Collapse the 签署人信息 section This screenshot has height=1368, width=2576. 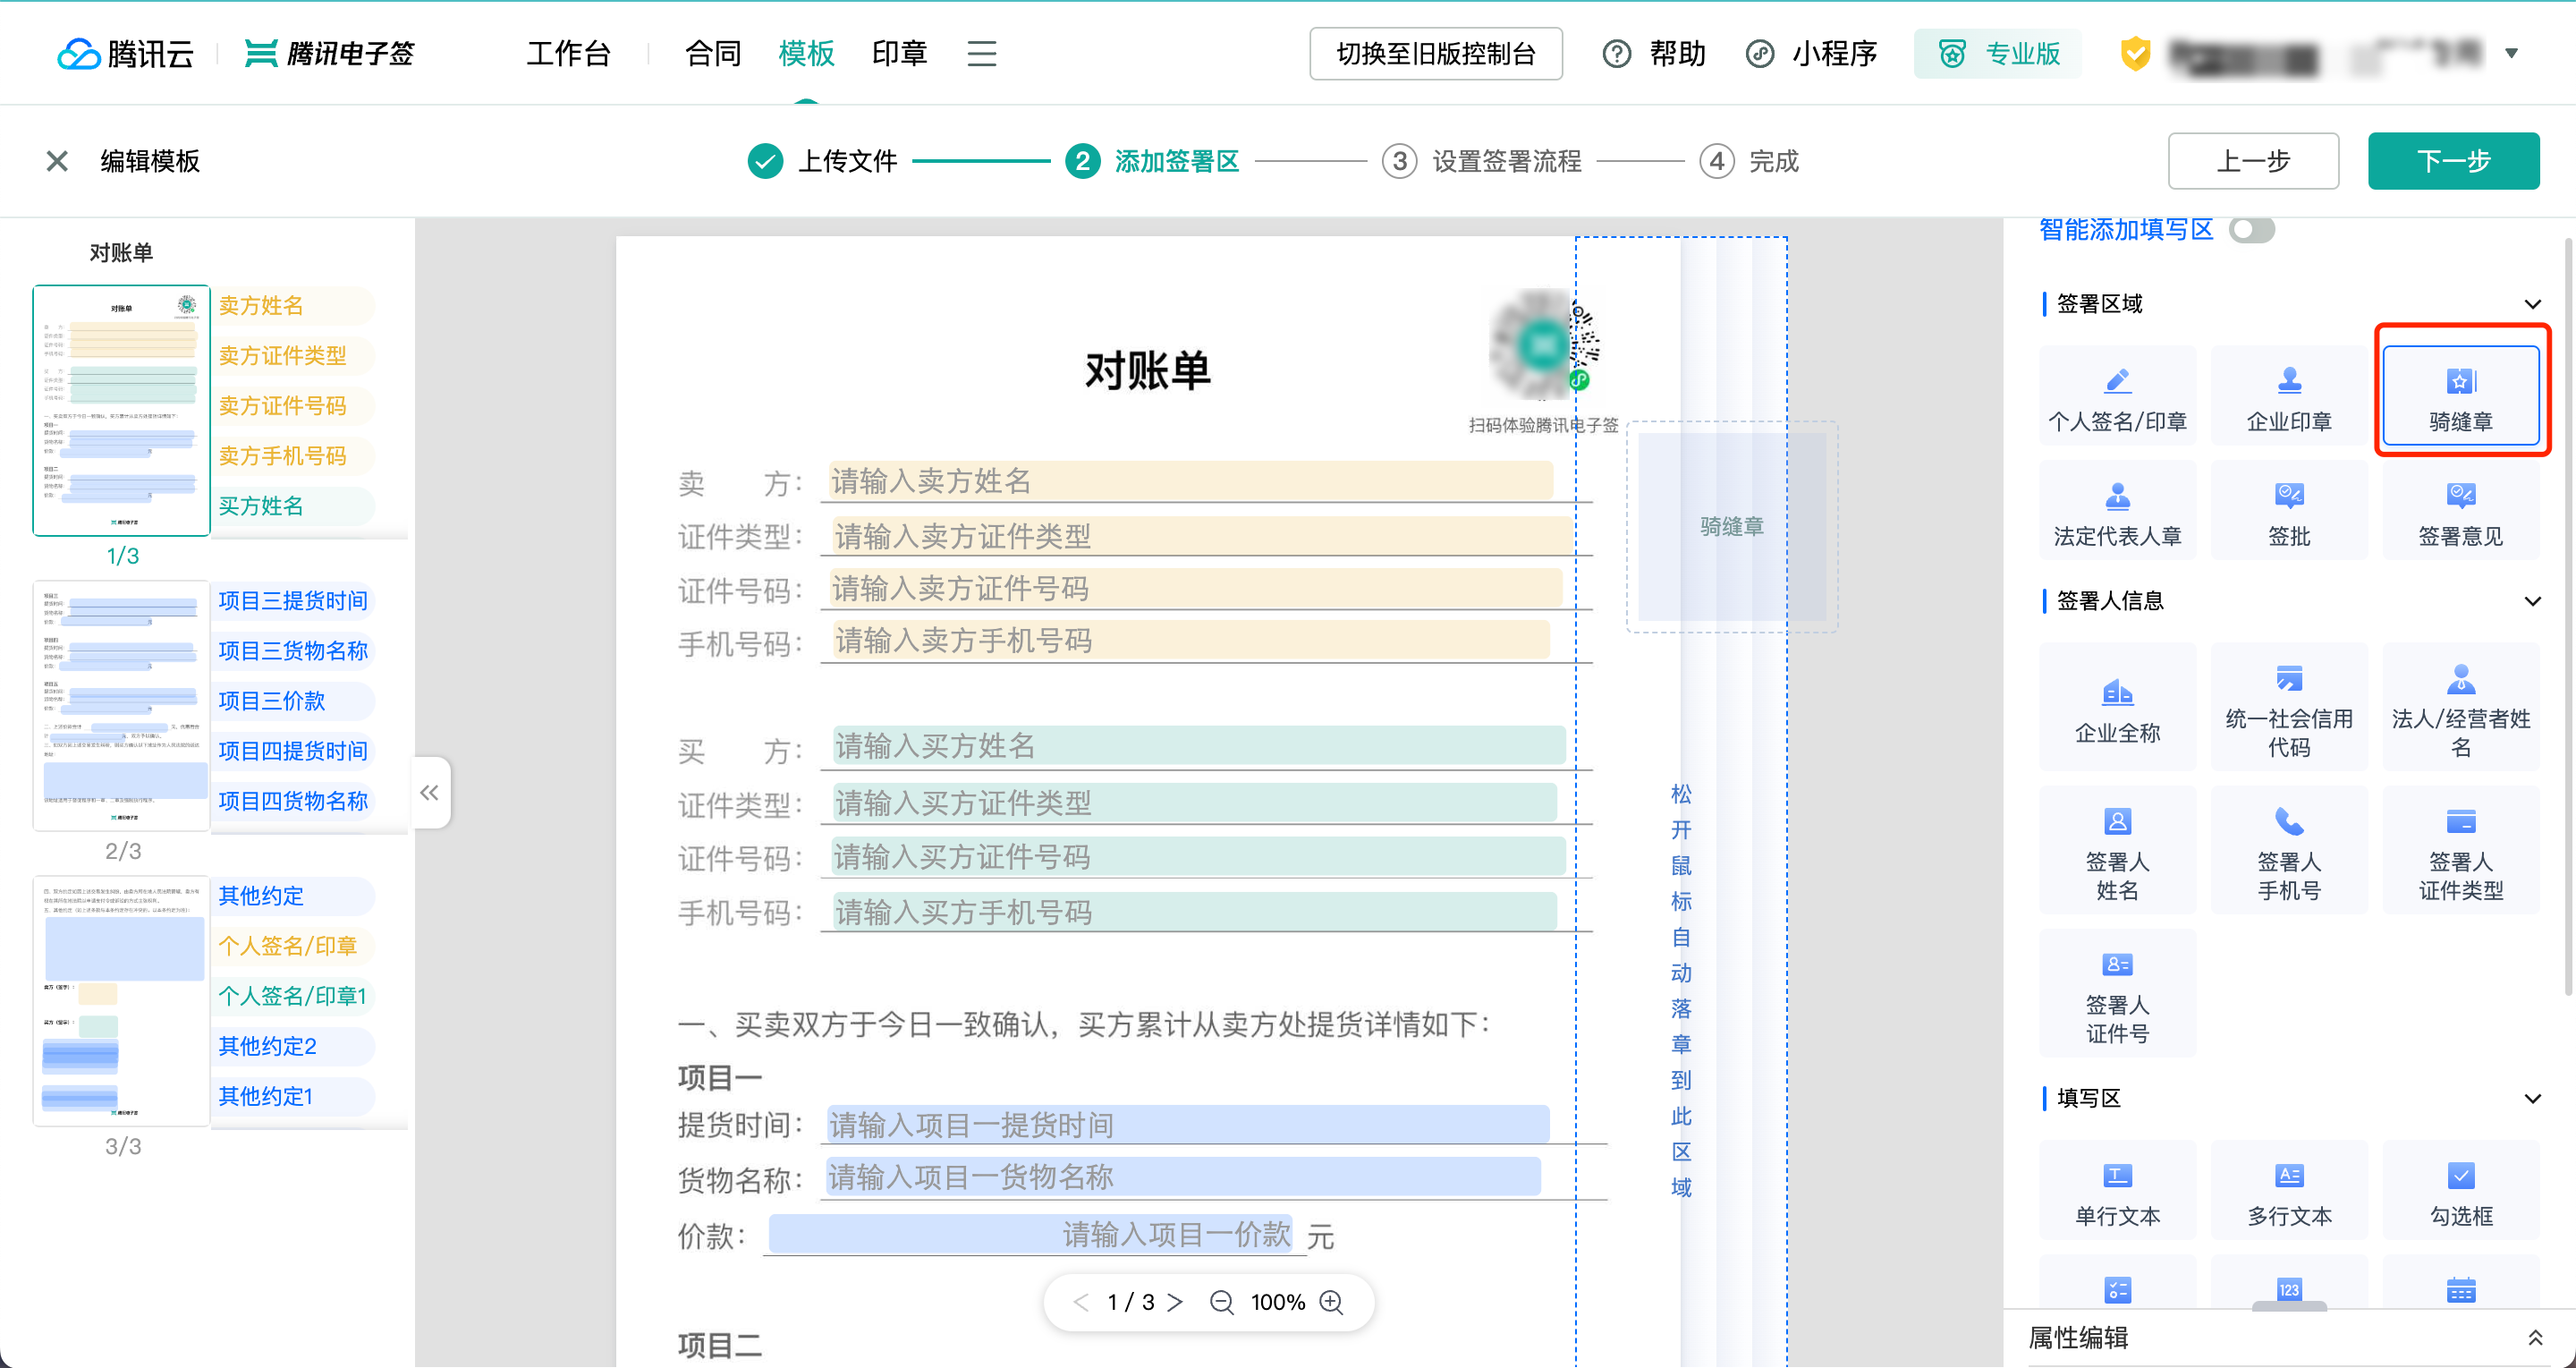pyautogui.click(x=2532, y=600)
